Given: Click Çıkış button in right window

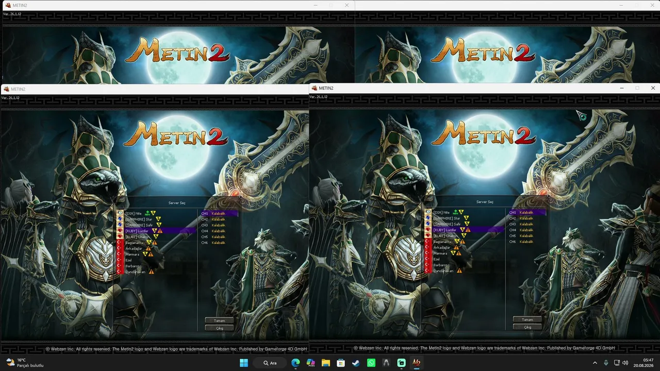Looking at the screenshot, I should pos(527,327).
